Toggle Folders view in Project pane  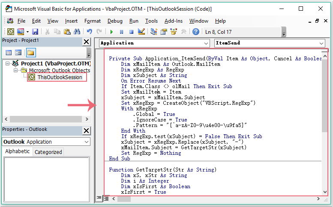30,53
